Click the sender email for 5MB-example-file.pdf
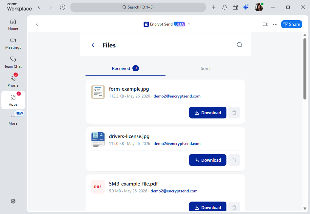This screenshot has height=214, width=310. coord(174,191)
